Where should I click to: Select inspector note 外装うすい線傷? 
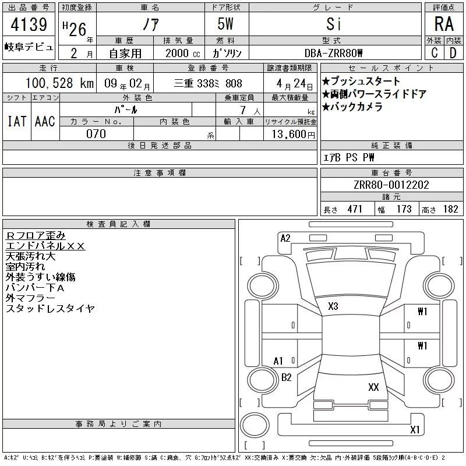pyautogui.click(x=41, y=277)
